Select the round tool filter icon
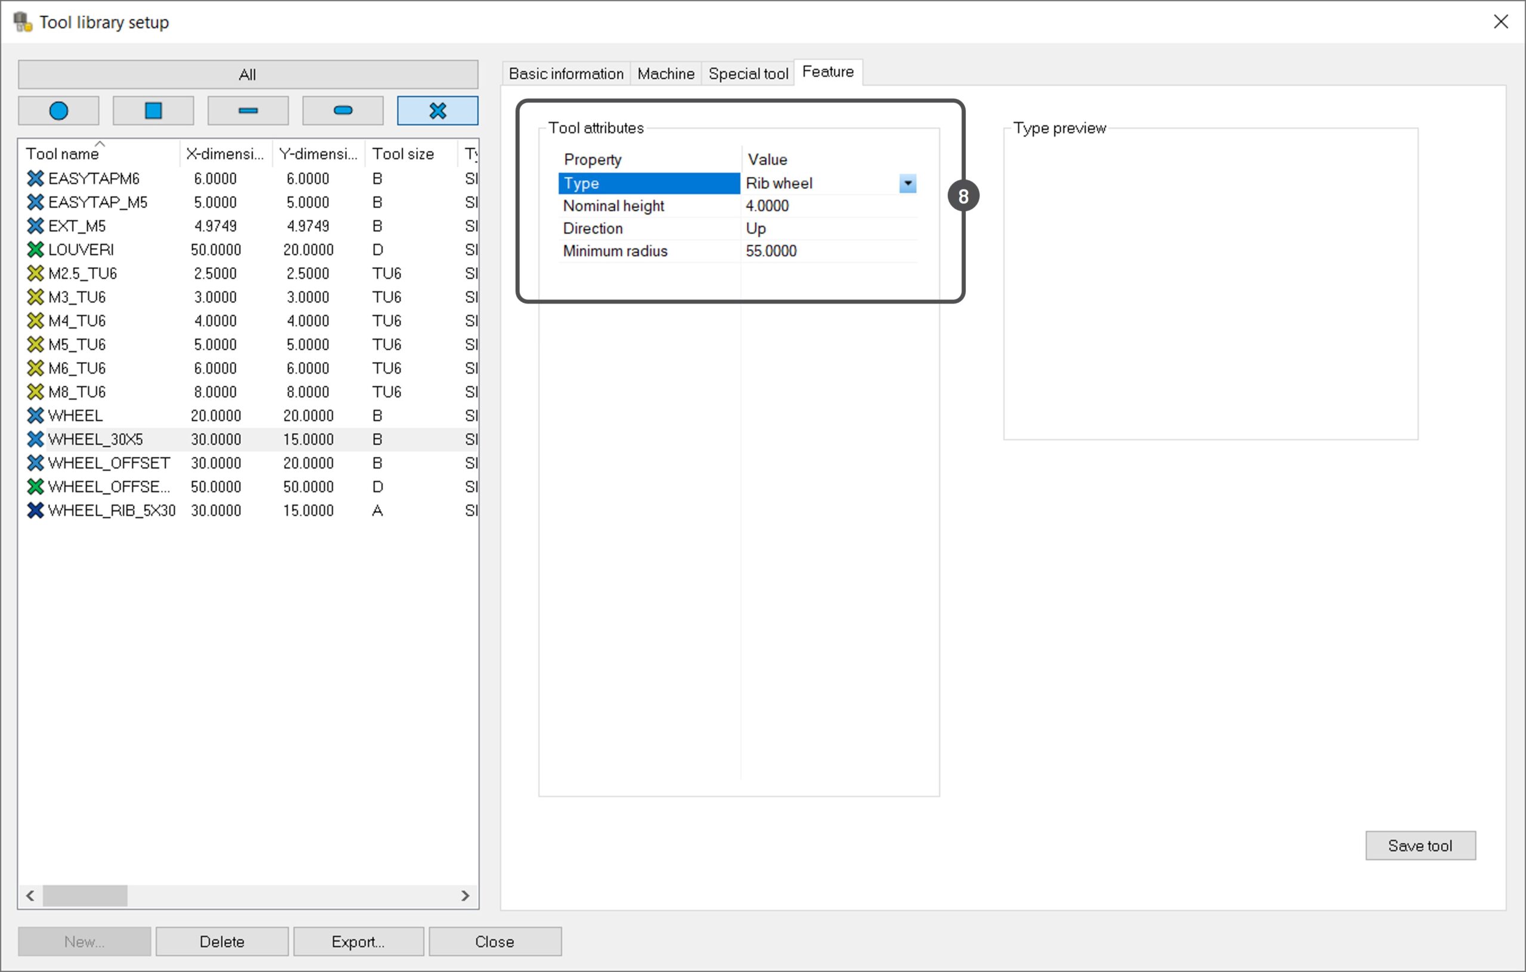This screenshot has height=972, width=1526. (58, 111)
